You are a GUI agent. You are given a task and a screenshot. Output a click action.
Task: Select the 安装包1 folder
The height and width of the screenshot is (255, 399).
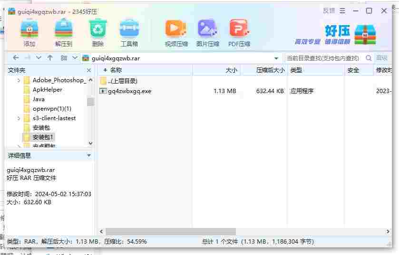(43, 137)
